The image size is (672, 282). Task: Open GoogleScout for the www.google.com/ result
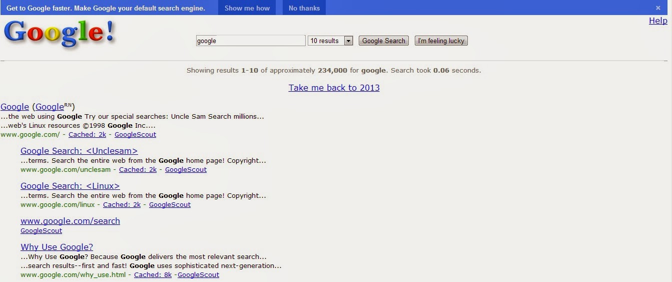(x=135, y=134)
